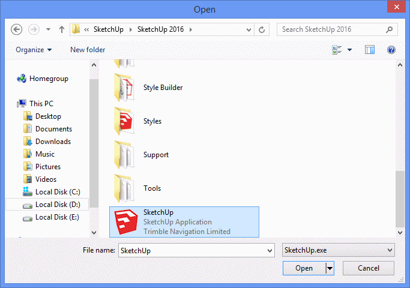Select the Support folder icon
The height and width of the screenshot is (288, 410).
pos(124,155)
